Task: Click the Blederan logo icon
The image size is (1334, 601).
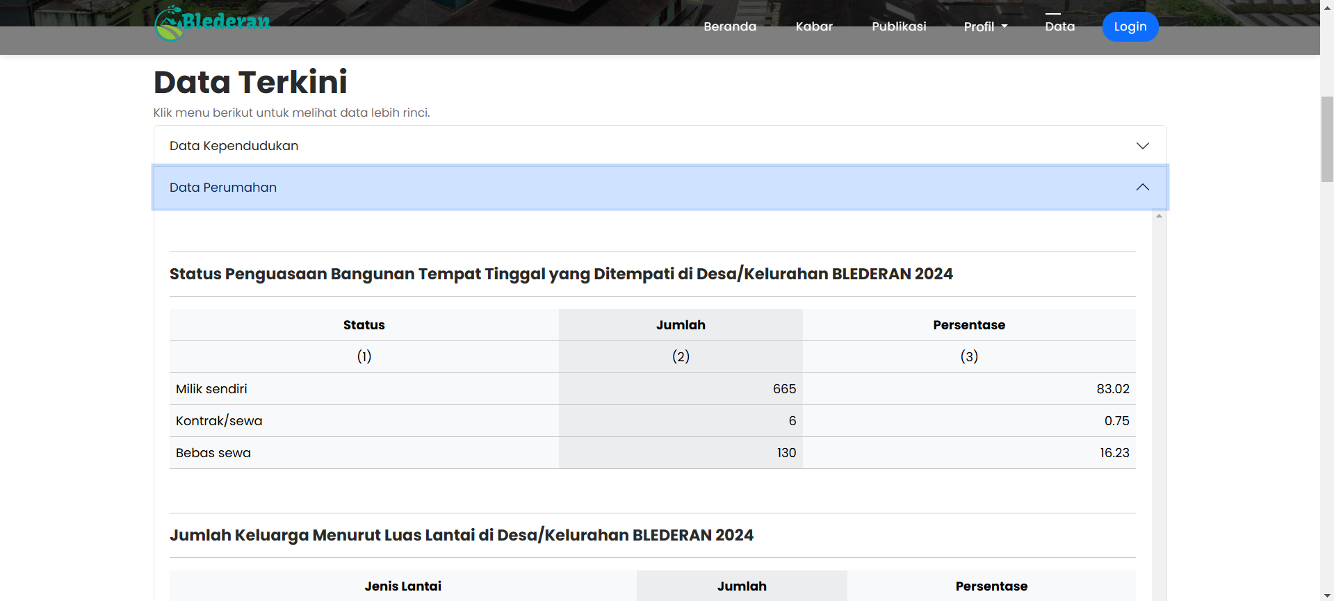Action: click(x=169, y=24)
